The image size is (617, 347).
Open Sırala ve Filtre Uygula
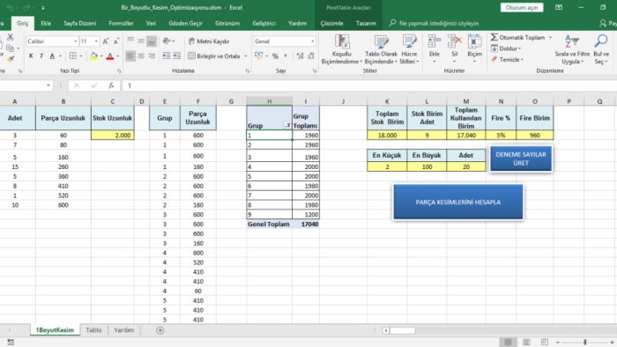572,49
